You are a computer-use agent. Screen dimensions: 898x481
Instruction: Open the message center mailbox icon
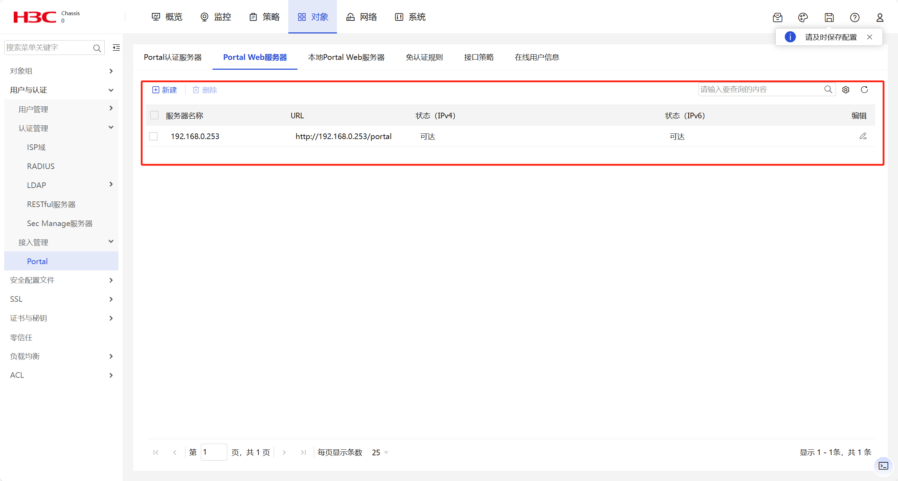click(x=778, y=17)
